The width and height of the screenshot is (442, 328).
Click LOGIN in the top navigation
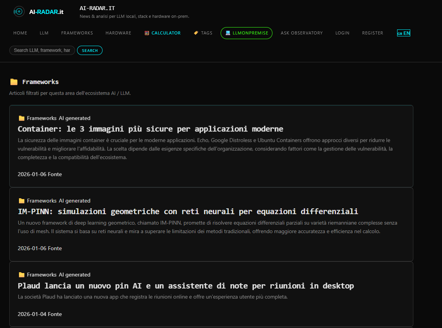click(342, 33)
